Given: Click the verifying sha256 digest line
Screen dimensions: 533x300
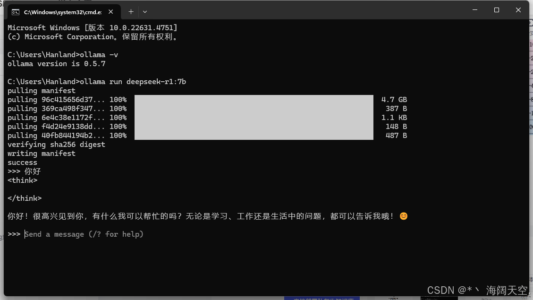Looking at the screenshot, I should (x=57, y=145).
